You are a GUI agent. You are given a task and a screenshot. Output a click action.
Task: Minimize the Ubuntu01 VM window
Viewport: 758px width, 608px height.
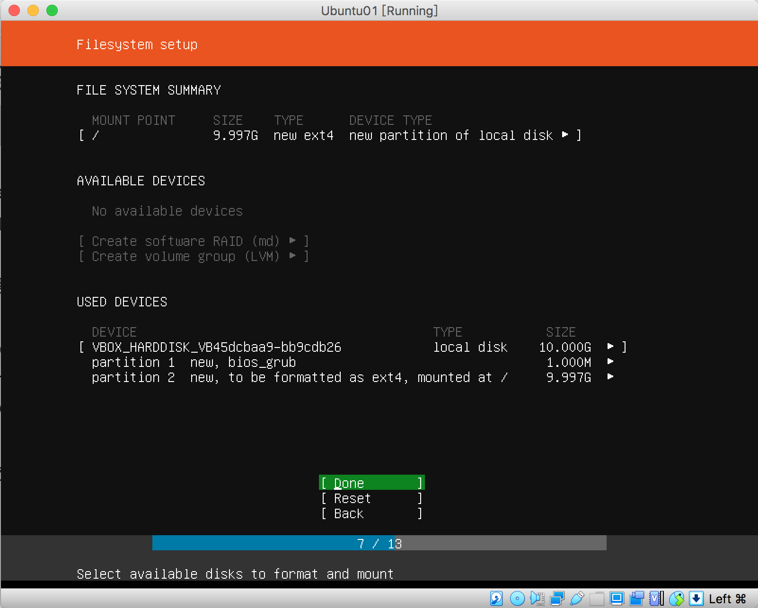tap(33, 10)
